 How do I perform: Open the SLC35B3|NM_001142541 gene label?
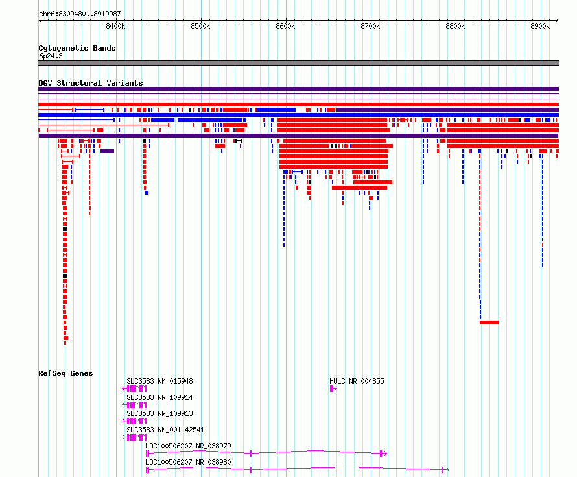[165, 430]
